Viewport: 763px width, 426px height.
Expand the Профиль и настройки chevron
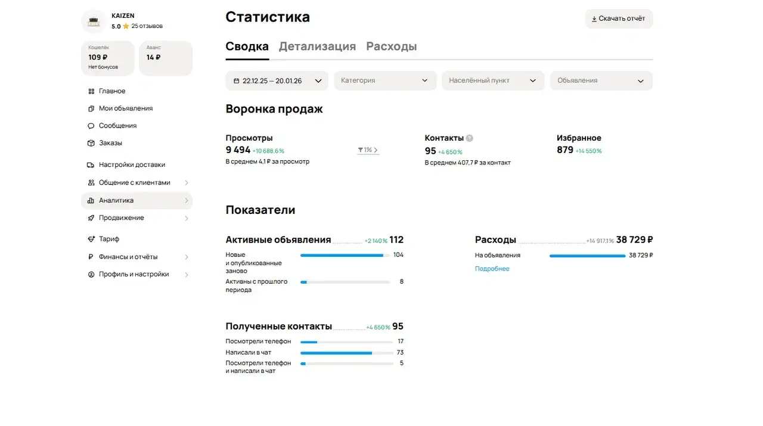point(187,275)
